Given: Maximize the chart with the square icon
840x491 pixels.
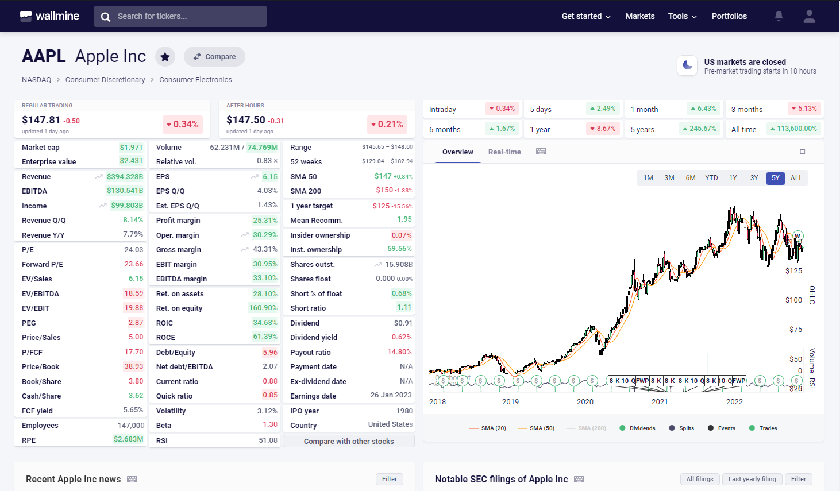Looking at the screenshot, I should [802, 152].
